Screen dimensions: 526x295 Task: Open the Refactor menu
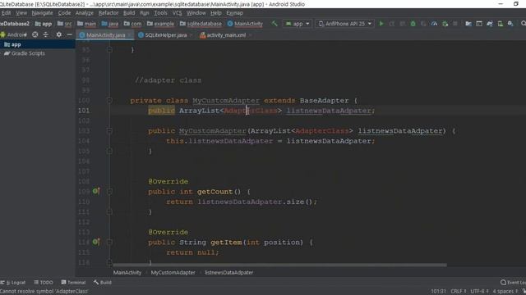[108, 13]
